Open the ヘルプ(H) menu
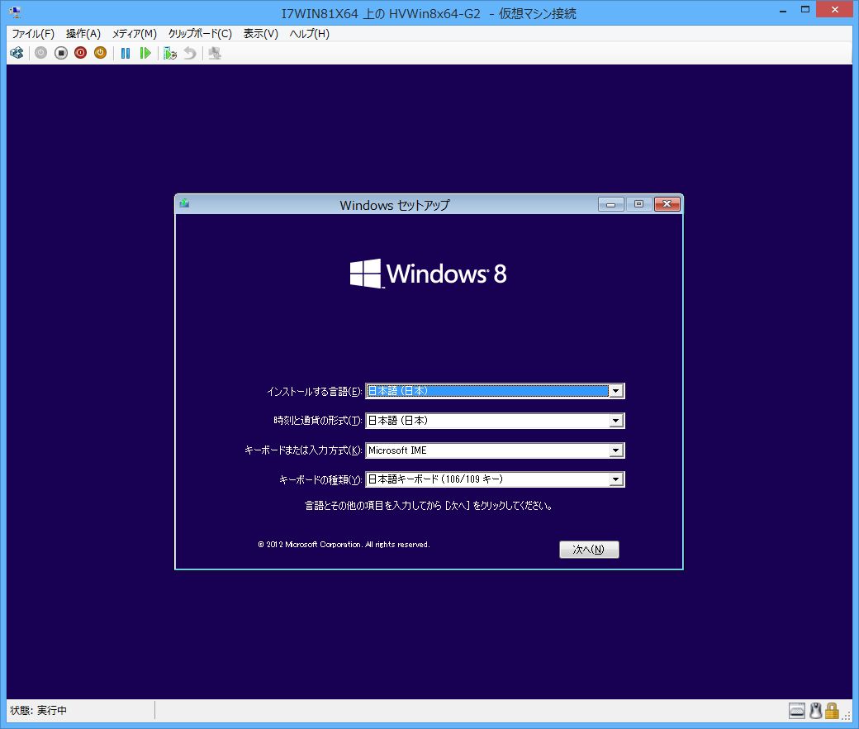The image size is (859, 729). pos(310,34)
